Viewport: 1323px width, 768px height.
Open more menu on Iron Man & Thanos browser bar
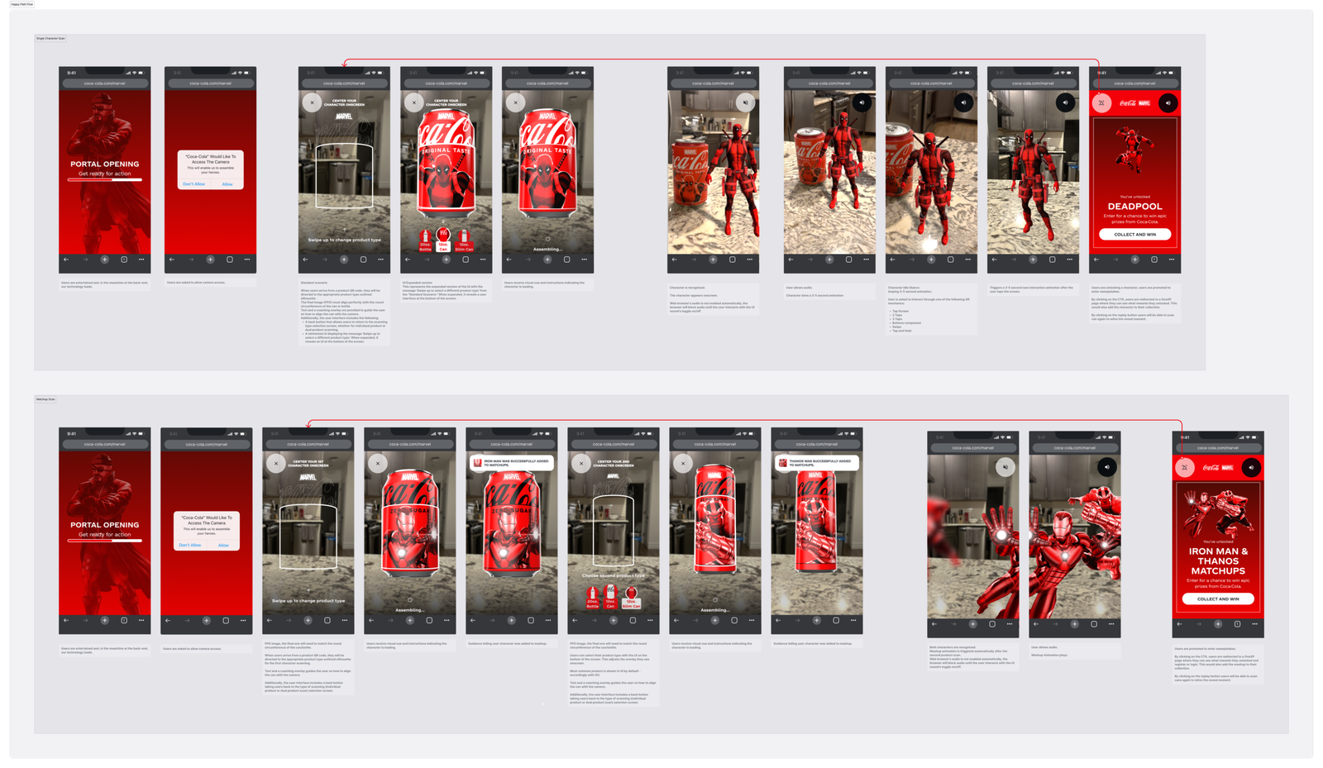(x=1255, y=624)
